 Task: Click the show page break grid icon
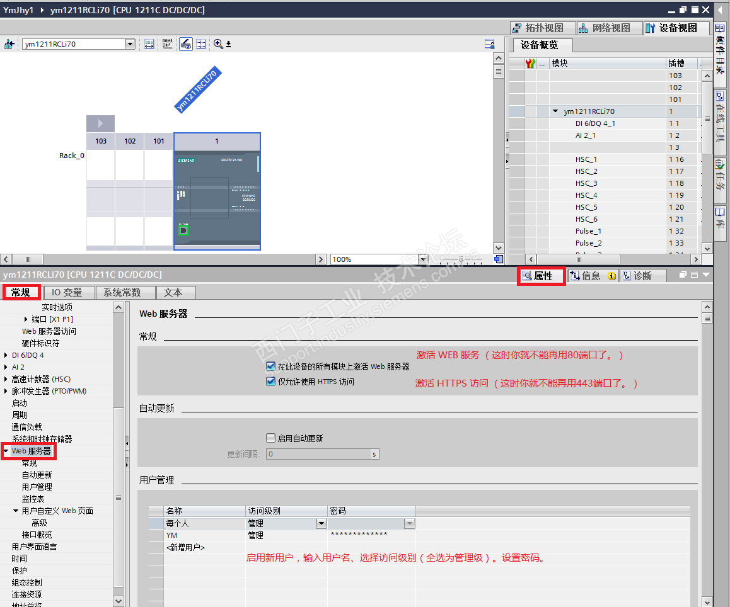click(x=200, y=44)
